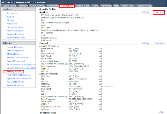Screen dimensions: 167x114
Task: Open Time Configuration
Action: coord(16,51)
